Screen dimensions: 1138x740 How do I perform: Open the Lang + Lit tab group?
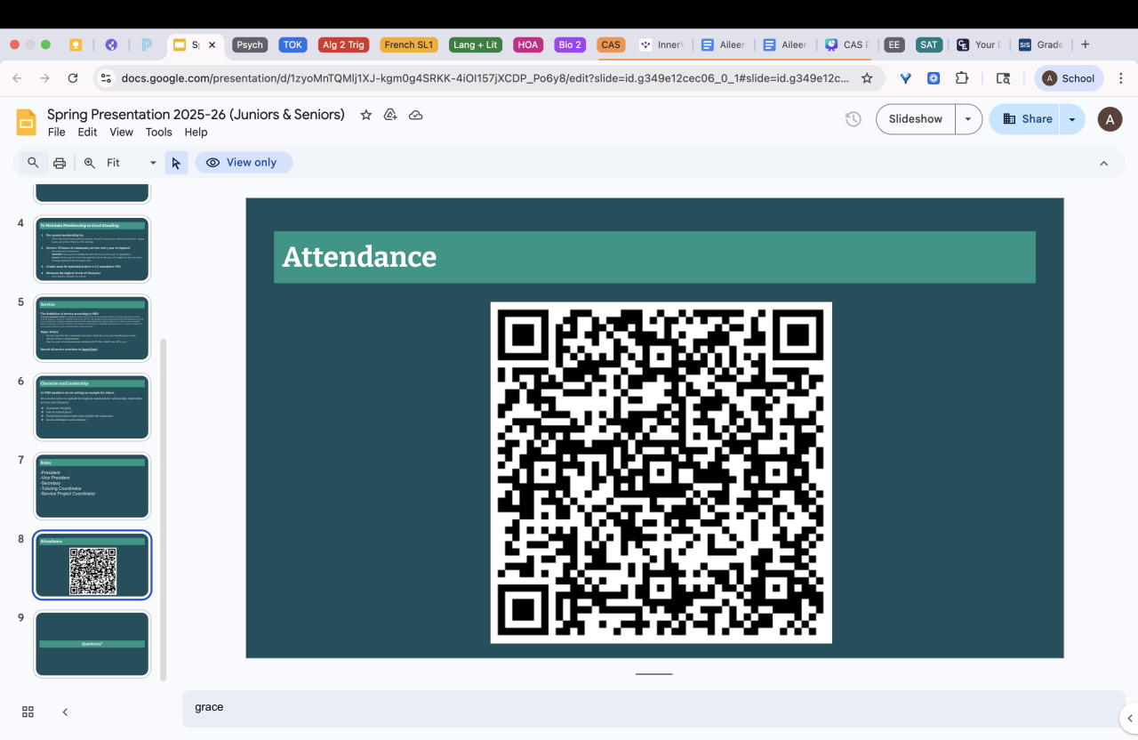pos(476,44)
